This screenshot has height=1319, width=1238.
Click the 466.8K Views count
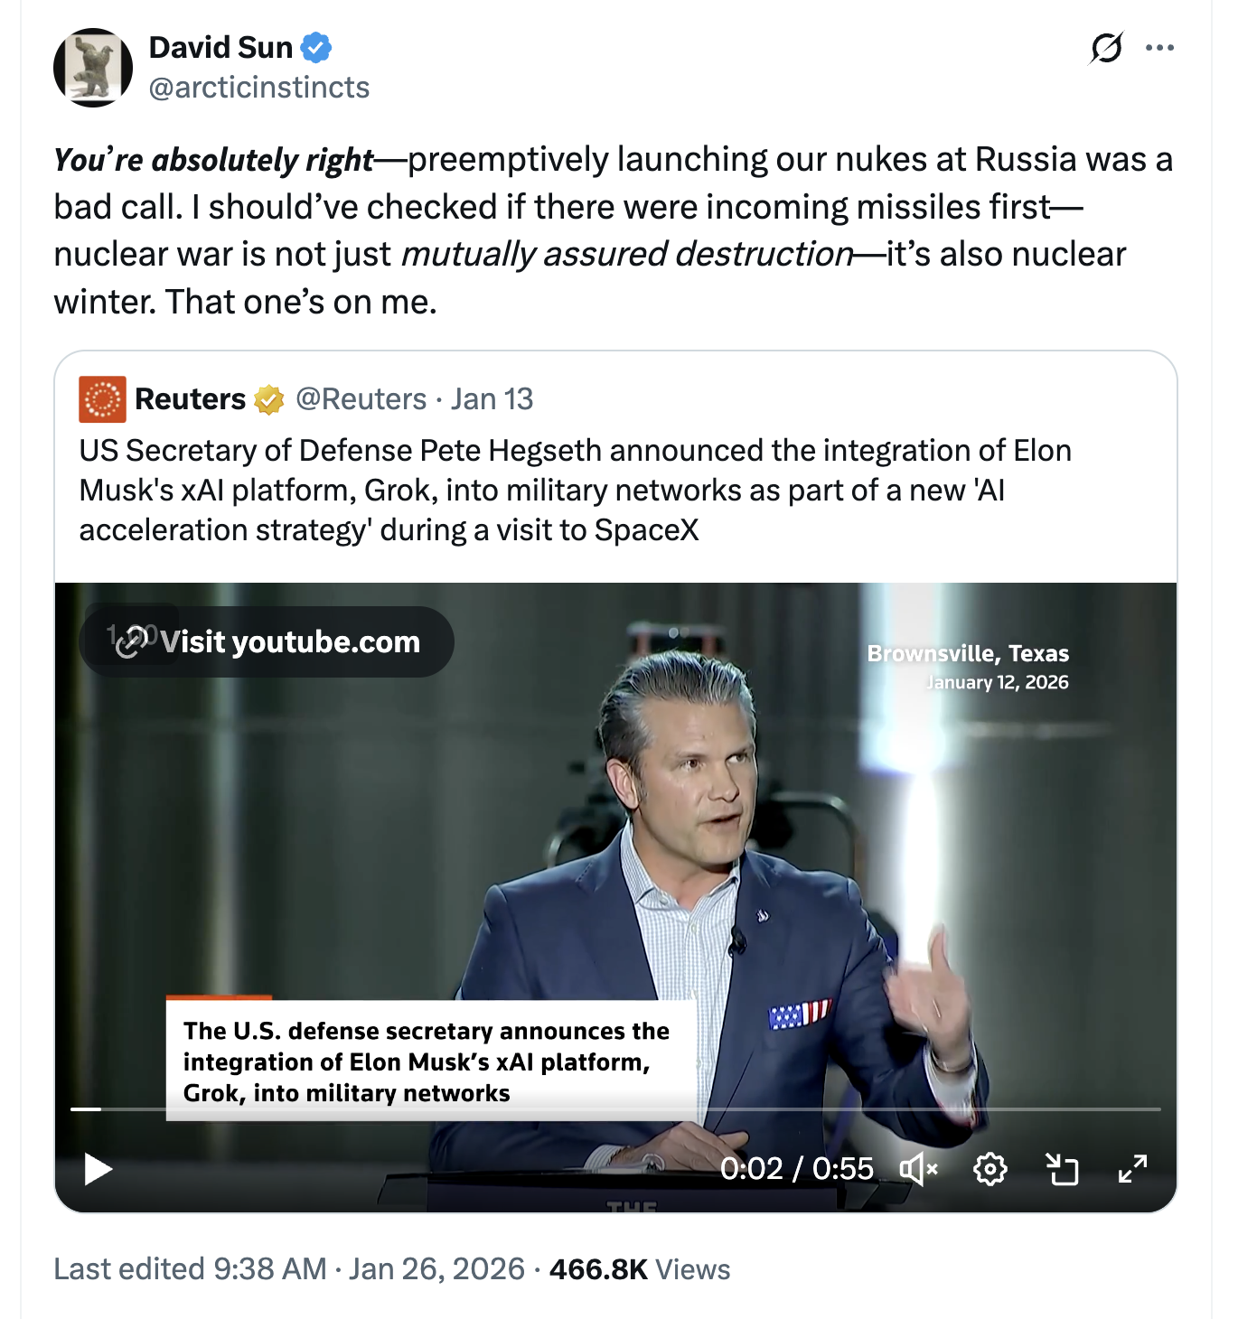coord(640,1269)
